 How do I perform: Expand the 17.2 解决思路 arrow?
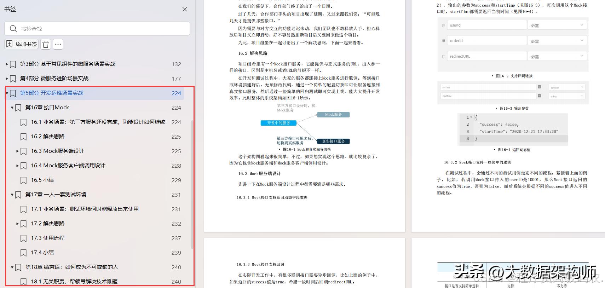pyautogui.click(x=17, y=224)
